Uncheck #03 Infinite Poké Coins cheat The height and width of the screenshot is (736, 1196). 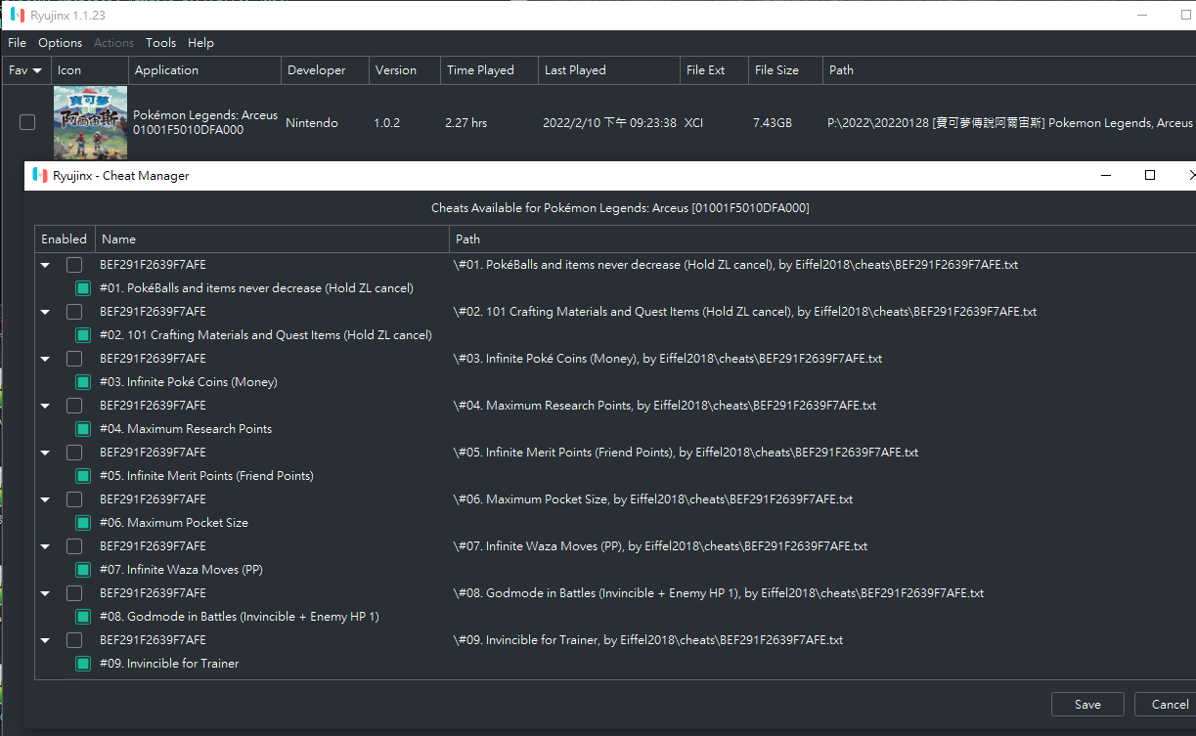click(83, 382)
